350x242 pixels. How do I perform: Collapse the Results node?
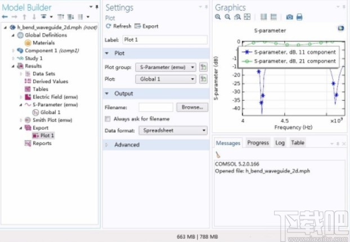coord(13,66)
